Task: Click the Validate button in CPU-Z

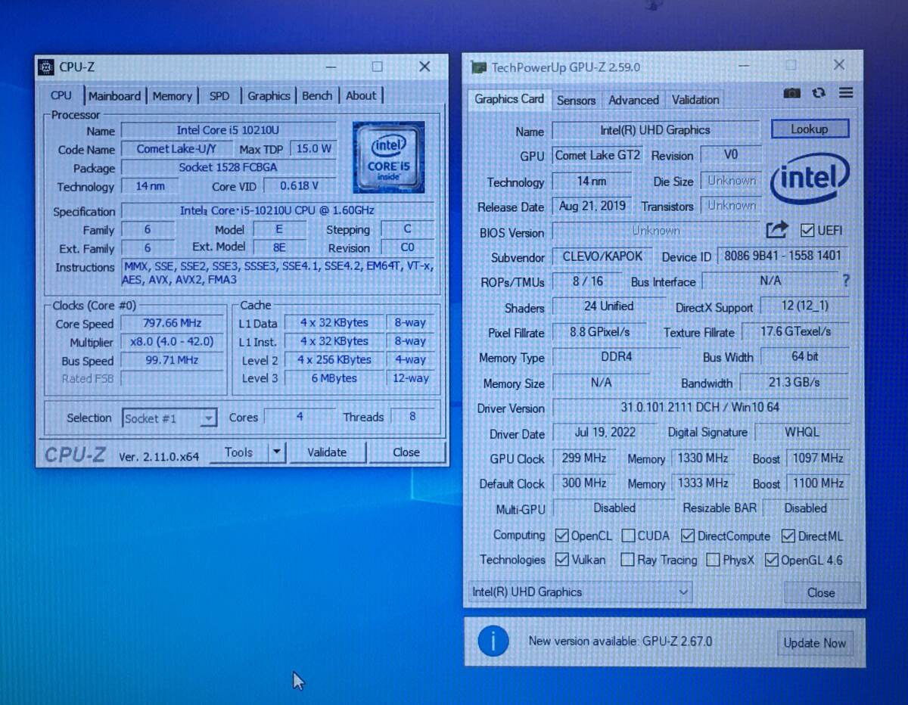Action: point(327,452)
